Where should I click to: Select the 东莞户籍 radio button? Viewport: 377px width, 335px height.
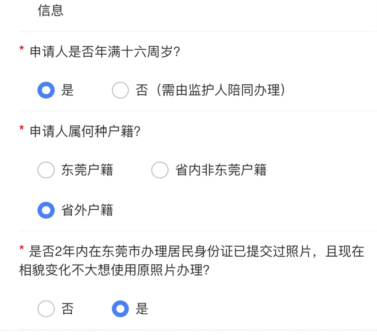pyautogui.click(x=46, y=170)
